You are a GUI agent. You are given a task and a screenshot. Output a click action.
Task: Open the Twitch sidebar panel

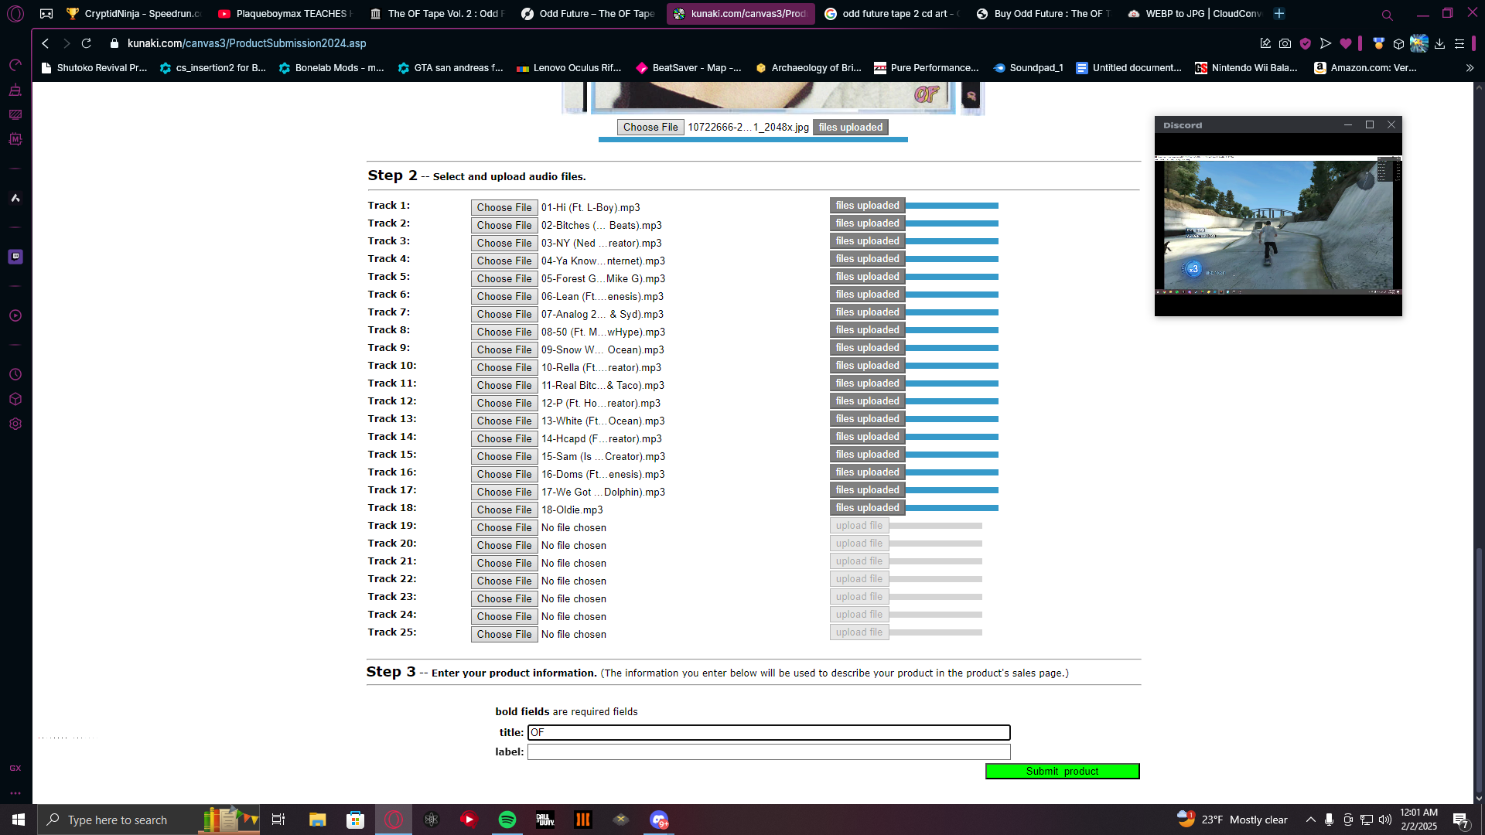point(15,257)
